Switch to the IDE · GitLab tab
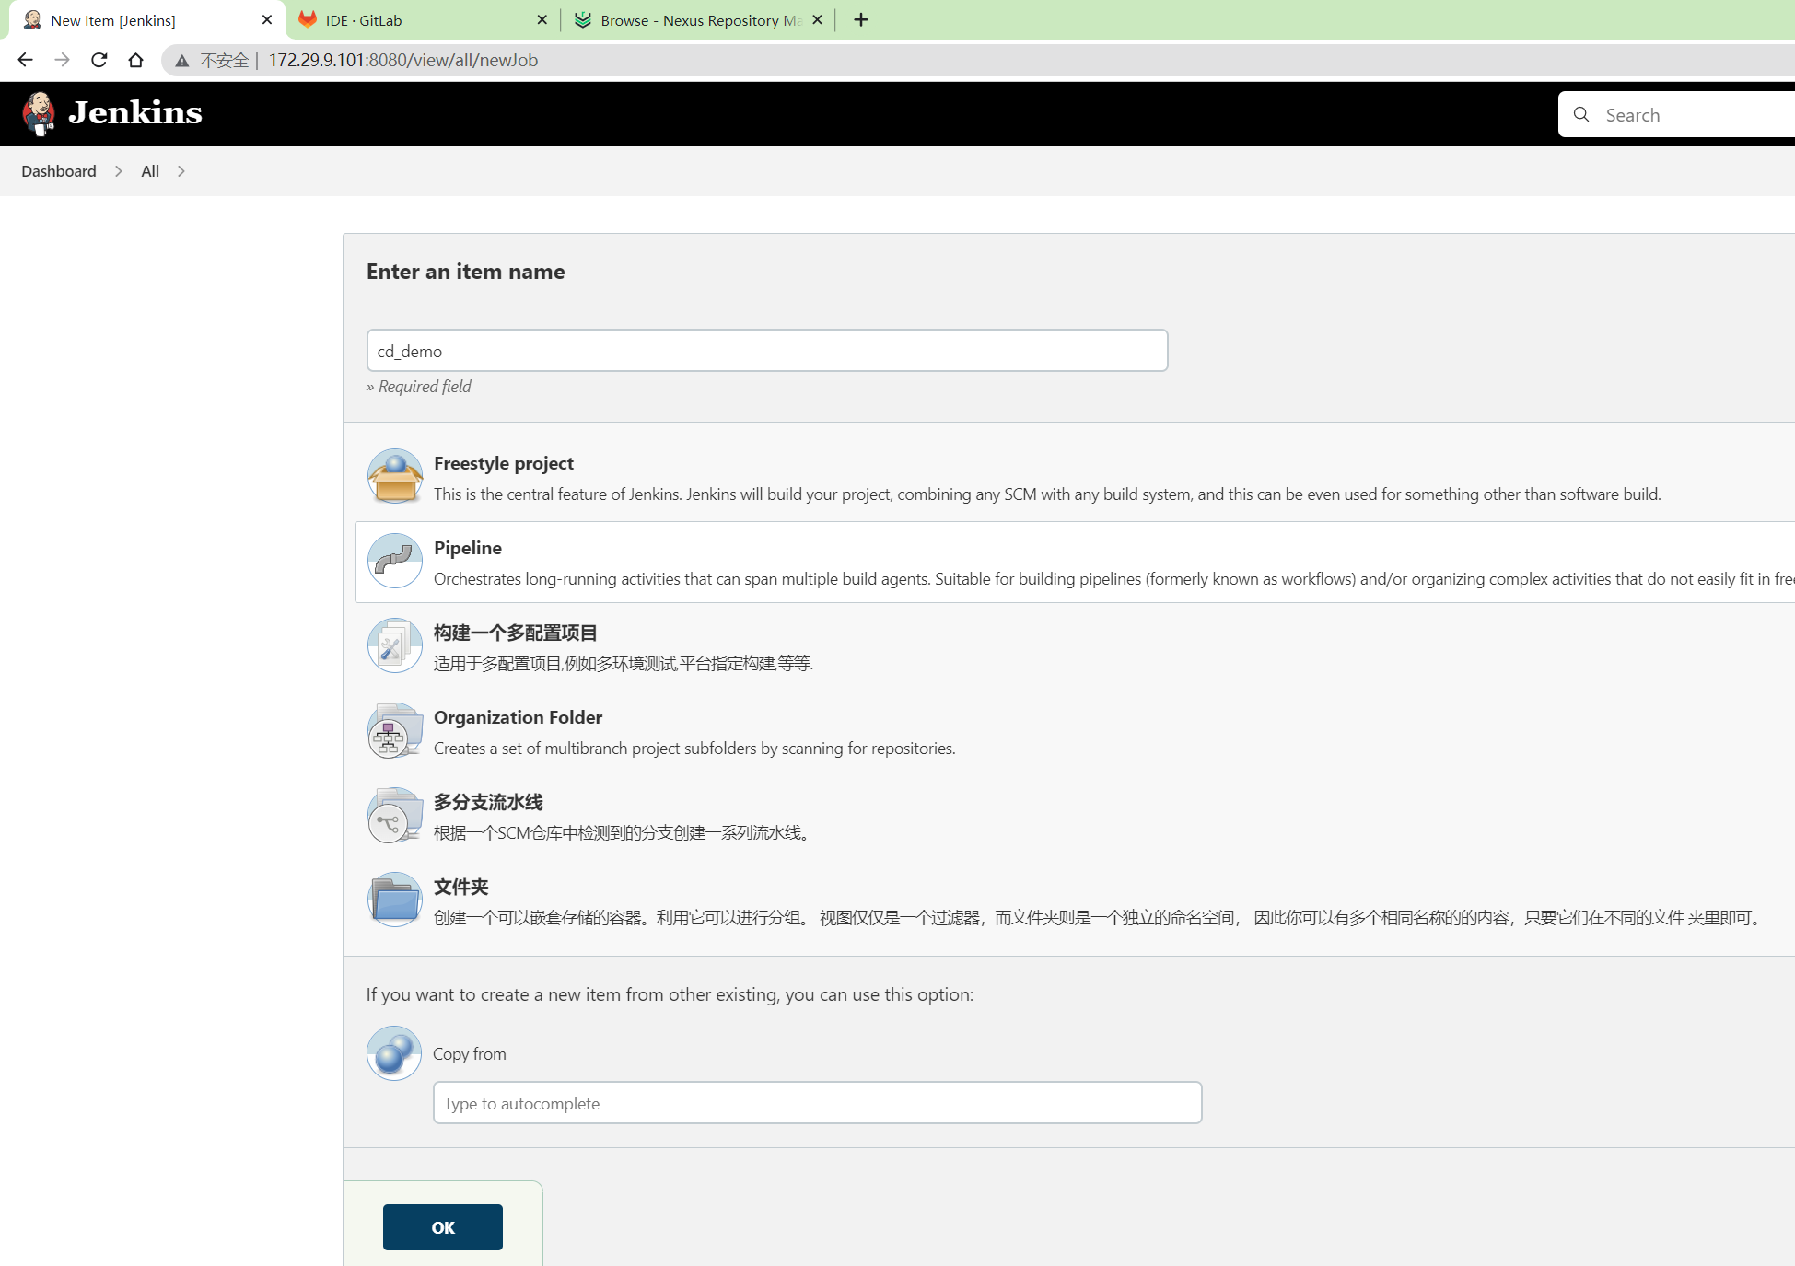Viewport: 1795px width, 1266px height. point(423,20)
